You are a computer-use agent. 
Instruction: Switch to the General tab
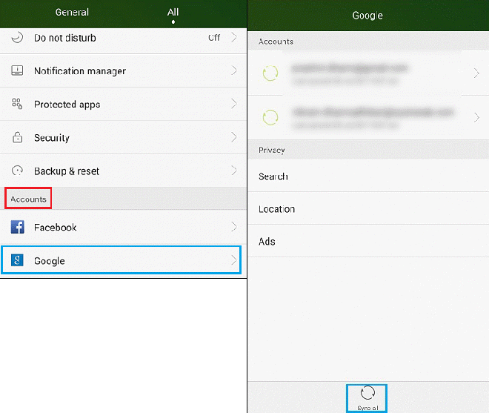73,13
